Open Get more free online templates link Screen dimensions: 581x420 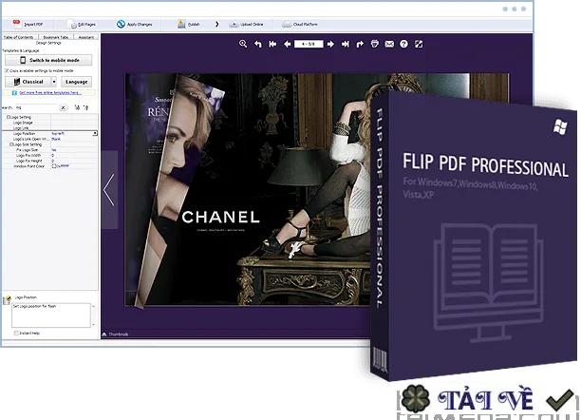pyautogui.click(x=50, y=93)
